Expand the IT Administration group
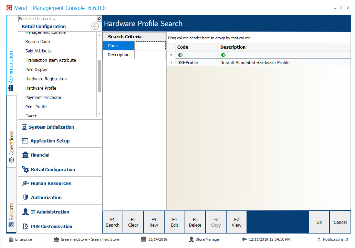 pos(60,212)
